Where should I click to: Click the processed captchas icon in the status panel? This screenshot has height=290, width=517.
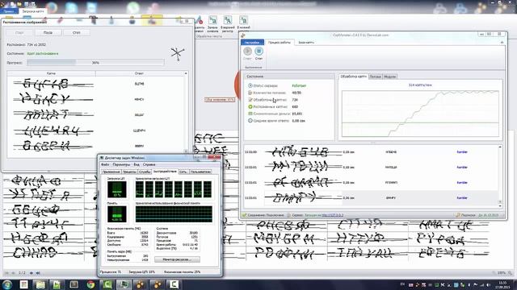250,100
